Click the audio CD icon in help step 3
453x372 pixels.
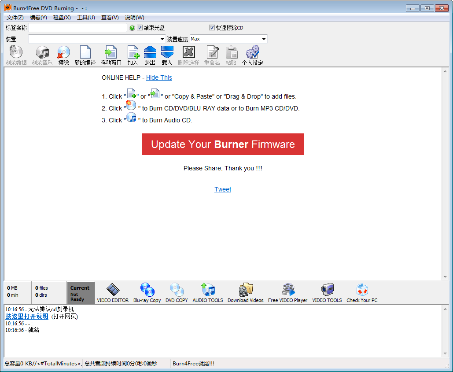pyautogui.click(x=131, y=117)
